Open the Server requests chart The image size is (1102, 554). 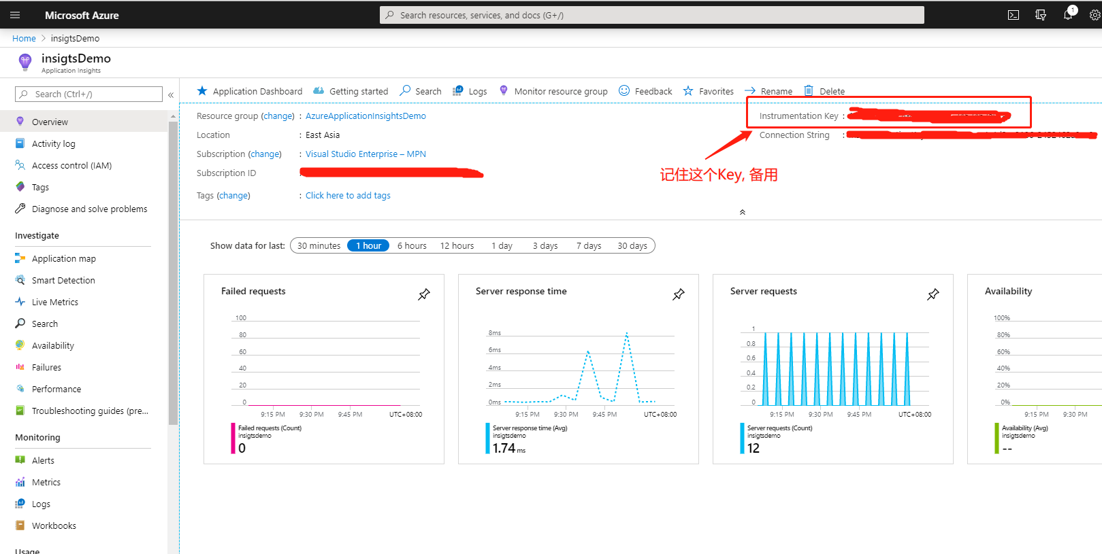833,369
